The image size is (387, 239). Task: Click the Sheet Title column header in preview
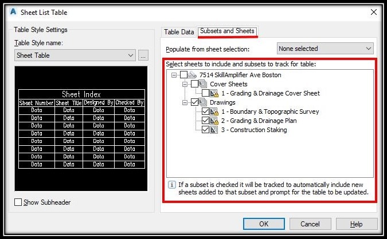69,103
